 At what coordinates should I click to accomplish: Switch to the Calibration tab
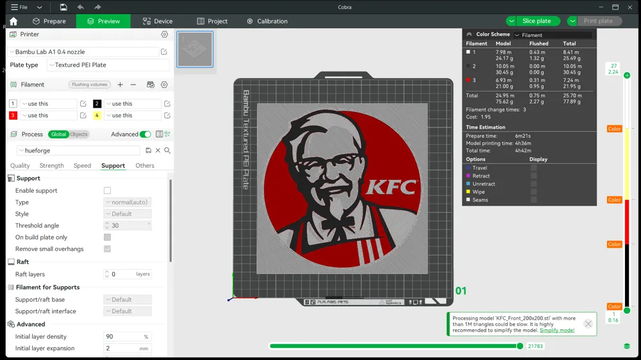[267, 21]
